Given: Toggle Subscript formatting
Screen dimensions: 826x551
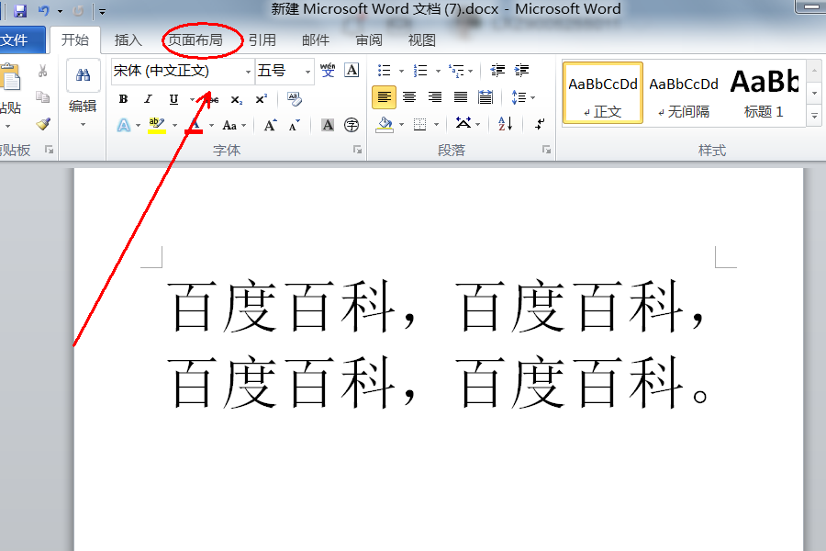Looking at the screenshot, I should tap(237, 99).
